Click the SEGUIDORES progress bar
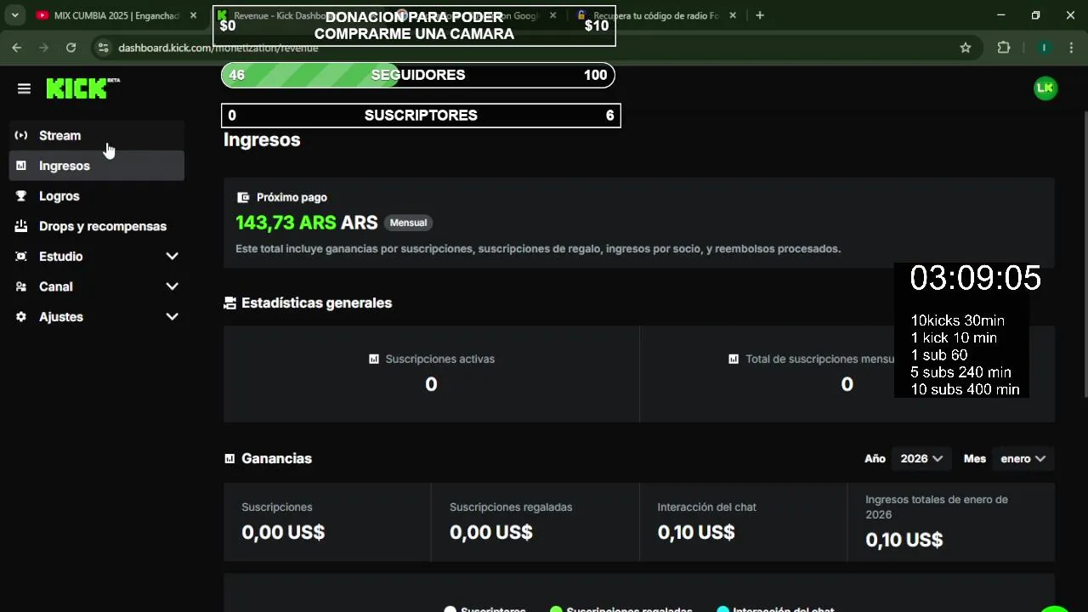This screenshot has width=1088, height=612. (417, 75)
